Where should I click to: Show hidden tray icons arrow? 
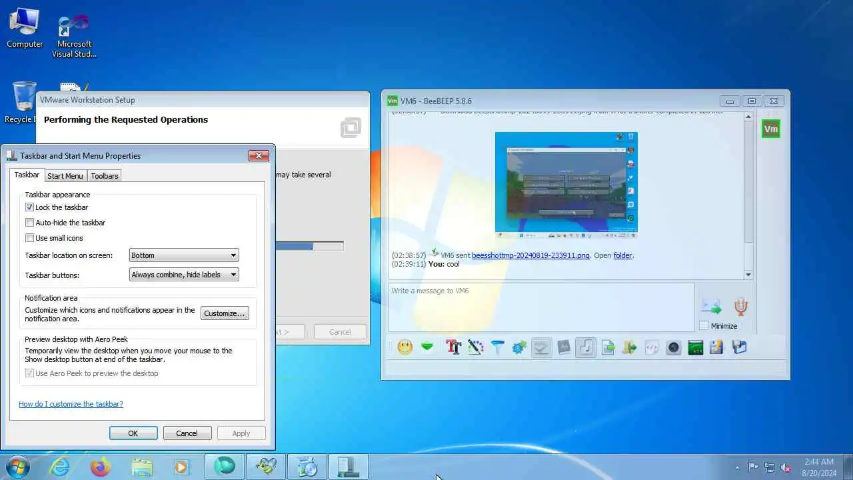click(737, 467)
